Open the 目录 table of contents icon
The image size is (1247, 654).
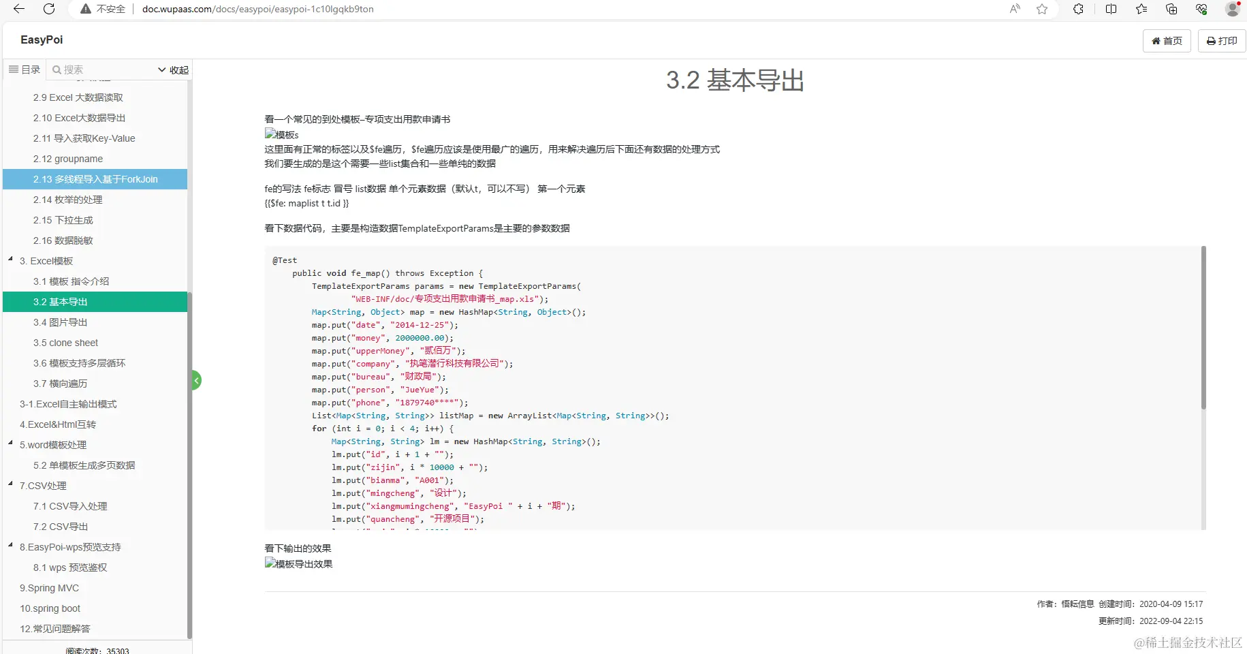(x=14, y=69)
